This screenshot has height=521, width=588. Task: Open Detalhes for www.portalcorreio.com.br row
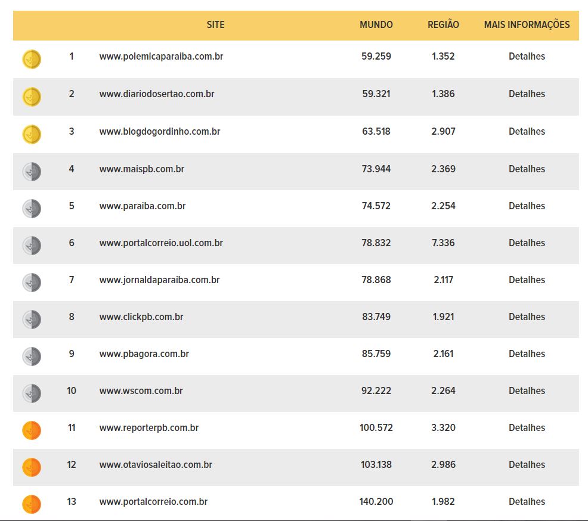(527, 501)
